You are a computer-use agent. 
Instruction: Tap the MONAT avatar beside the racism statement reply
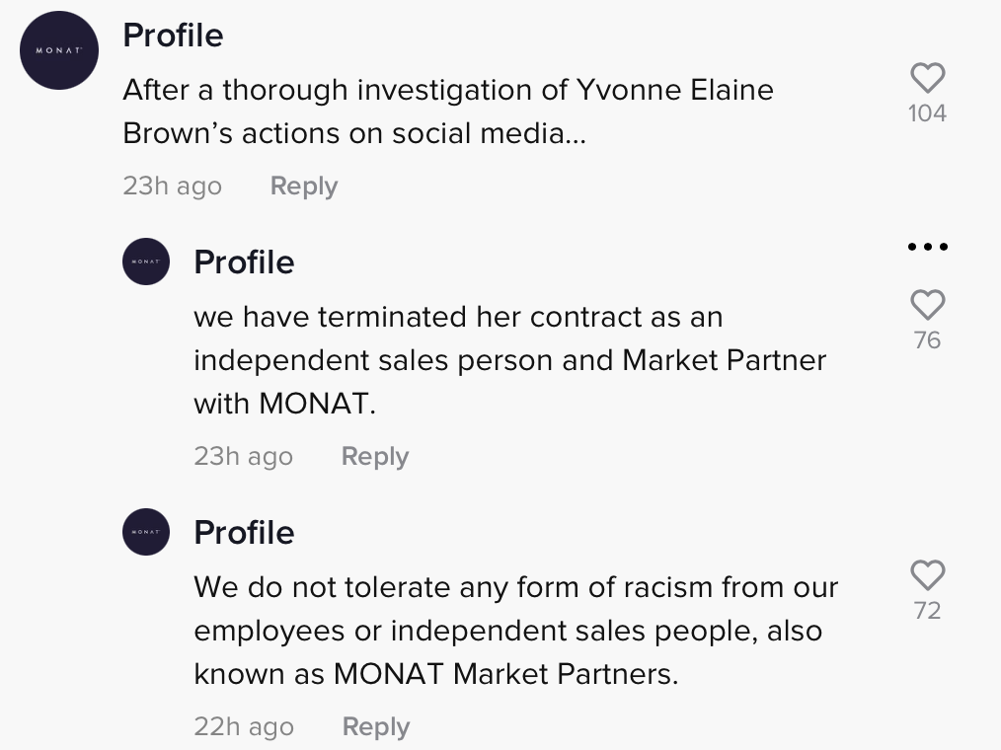click(x=146, y=532)
